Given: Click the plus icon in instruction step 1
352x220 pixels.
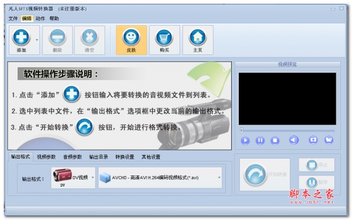Looking at the screenshot, I should (72, 94).
